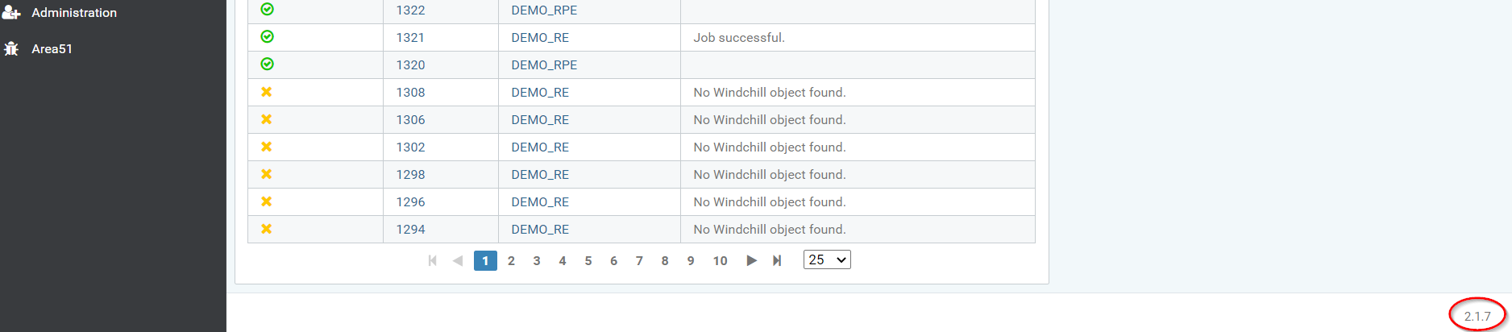Open Administration in the sidebar menu

[74, 13]
